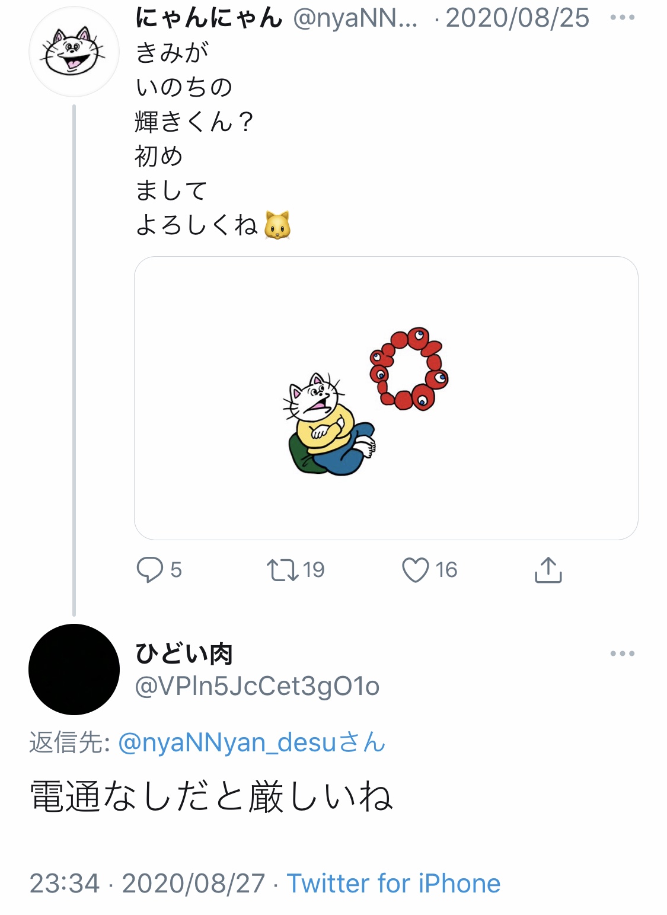Open the black circle profile avatar
667x915 pixels.
(74, 669)
